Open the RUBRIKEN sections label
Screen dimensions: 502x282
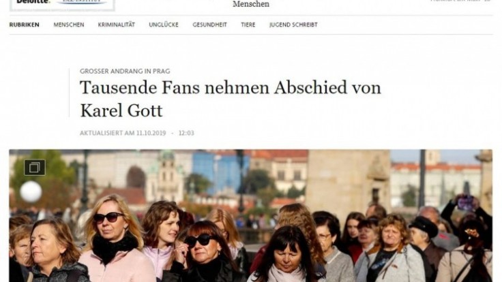25,25
